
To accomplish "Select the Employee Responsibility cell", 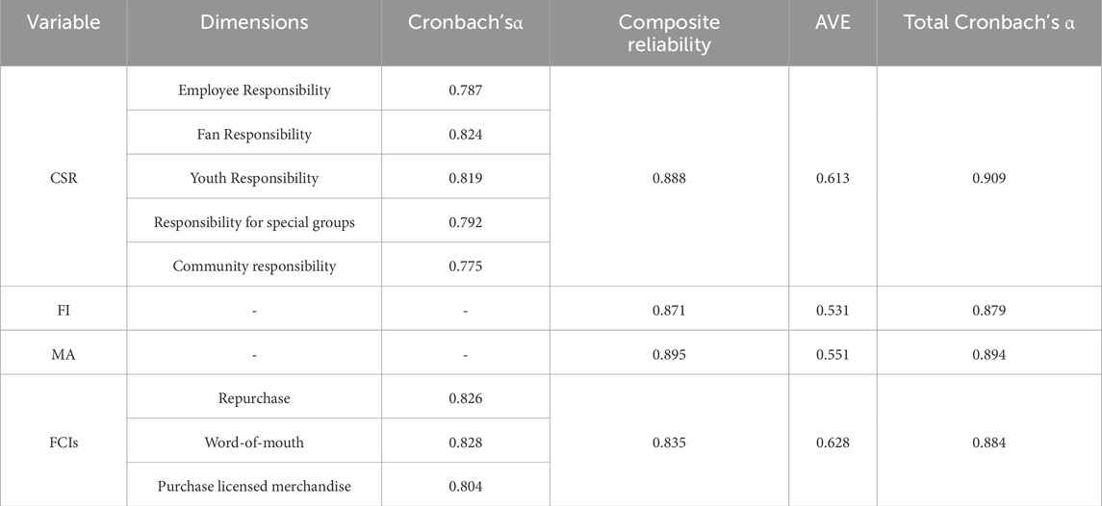I will [254, 90].
